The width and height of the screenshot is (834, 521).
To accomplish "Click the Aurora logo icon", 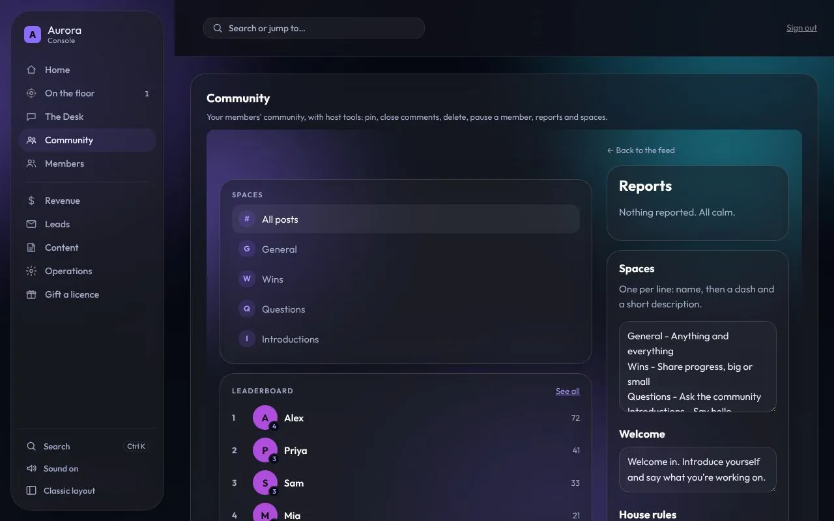I will (x=33, y=35).
